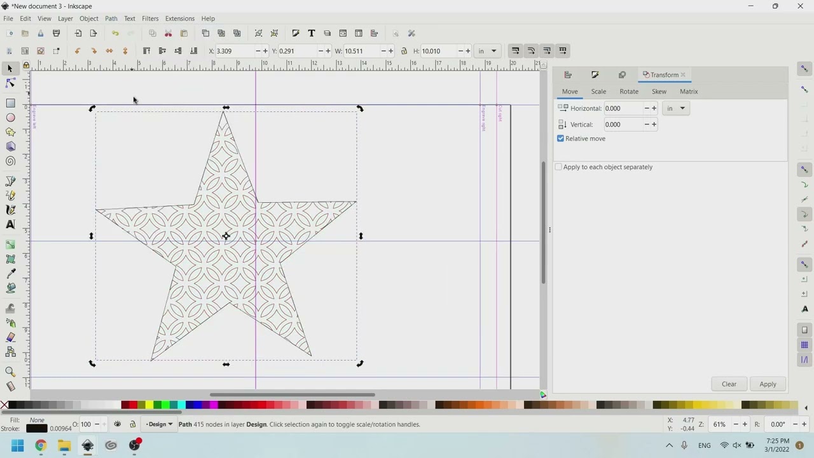The image size is (814, 458).
Task: Click the Clear button
Action: click(x=729, y=384)
